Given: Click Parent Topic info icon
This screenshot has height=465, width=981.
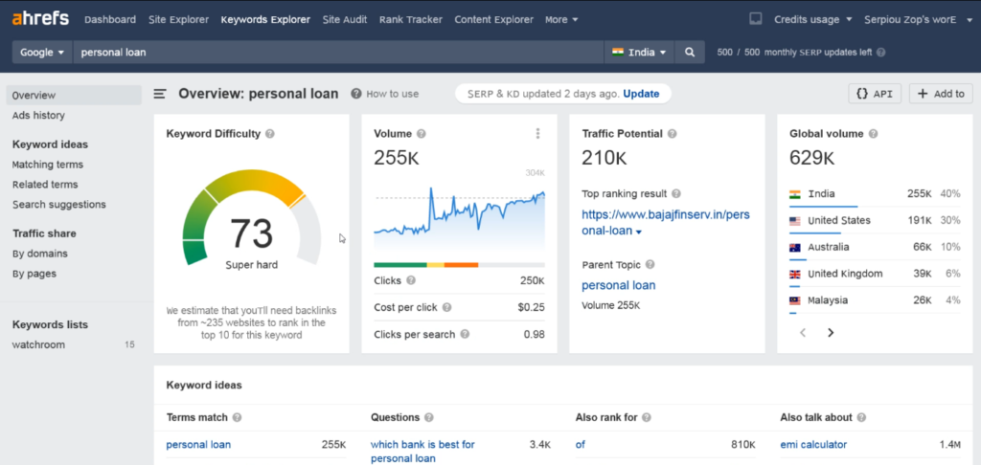Looking at the screenshot, I should coord(650,265).
